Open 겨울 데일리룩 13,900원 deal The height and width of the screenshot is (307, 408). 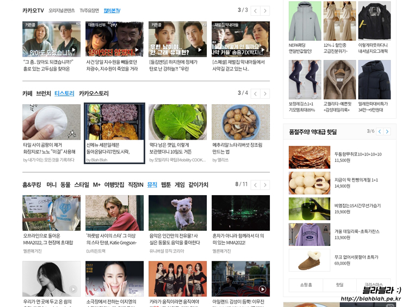(x=357, y=234)
